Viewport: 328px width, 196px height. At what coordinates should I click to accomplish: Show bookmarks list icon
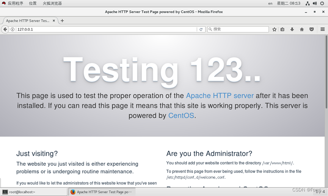pos(282,29)
